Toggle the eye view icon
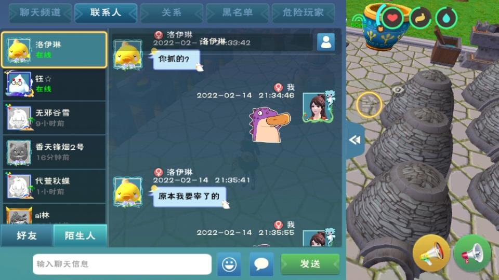499x280 pixels. pyautogui.click(x=398, y=90)
